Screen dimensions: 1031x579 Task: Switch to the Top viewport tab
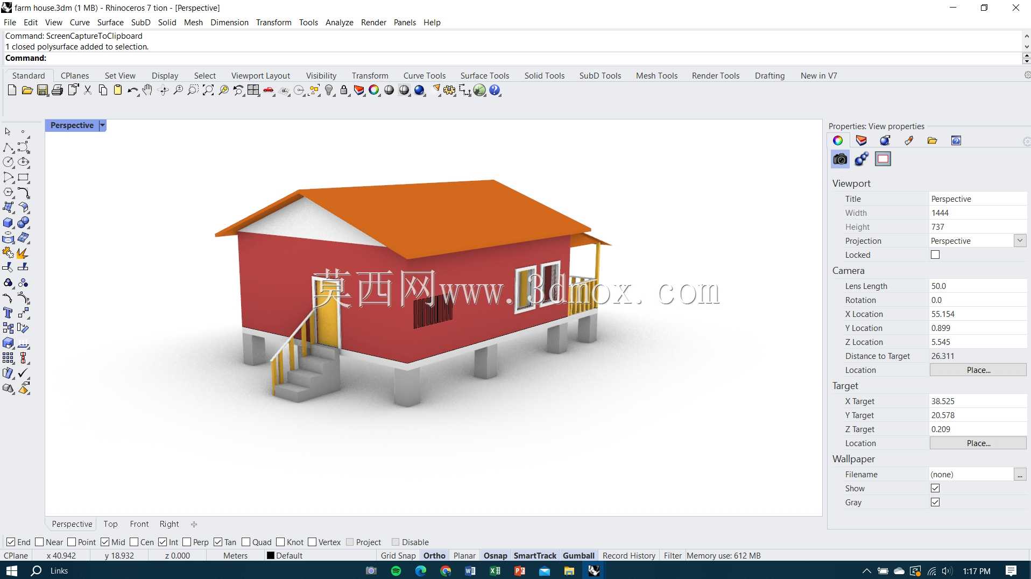point(110,524)
